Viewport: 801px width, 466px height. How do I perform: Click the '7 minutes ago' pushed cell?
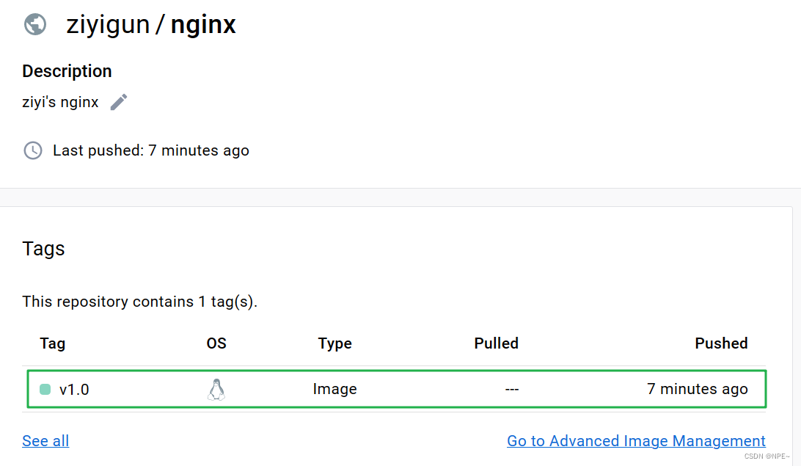click(x=698, y=390)
